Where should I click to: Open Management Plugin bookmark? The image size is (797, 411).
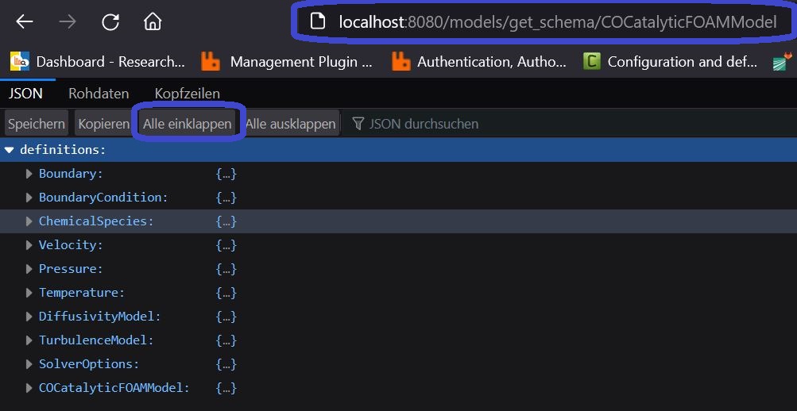(x=287, y=61)
